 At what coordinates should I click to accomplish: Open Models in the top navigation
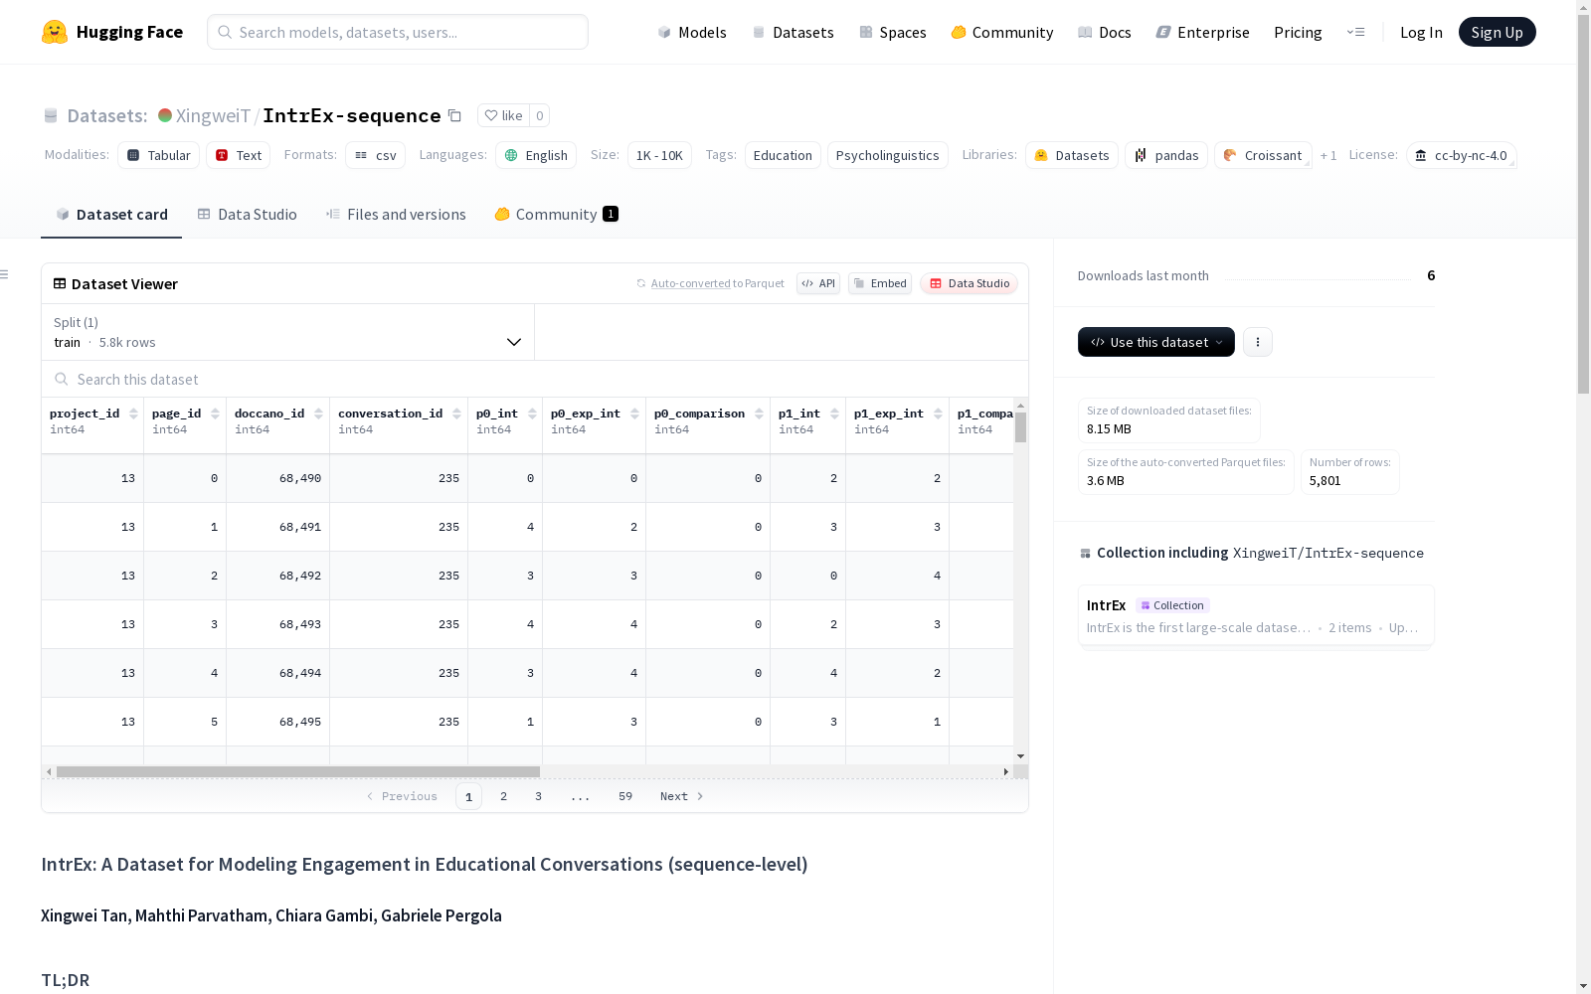click(692, 32)
